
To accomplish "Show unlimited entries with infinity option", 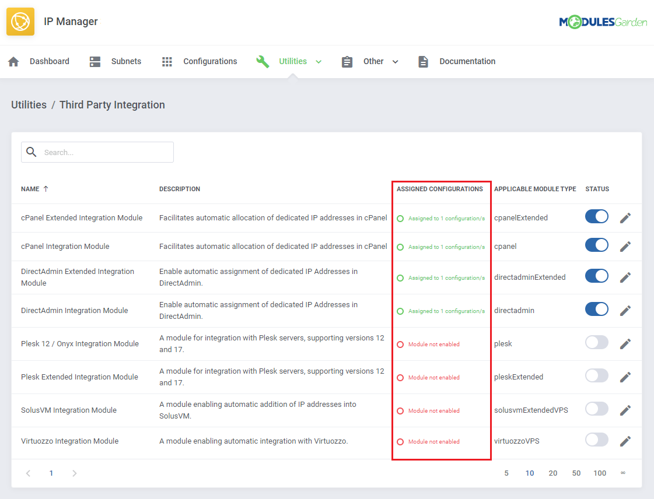I will [622, 473].
